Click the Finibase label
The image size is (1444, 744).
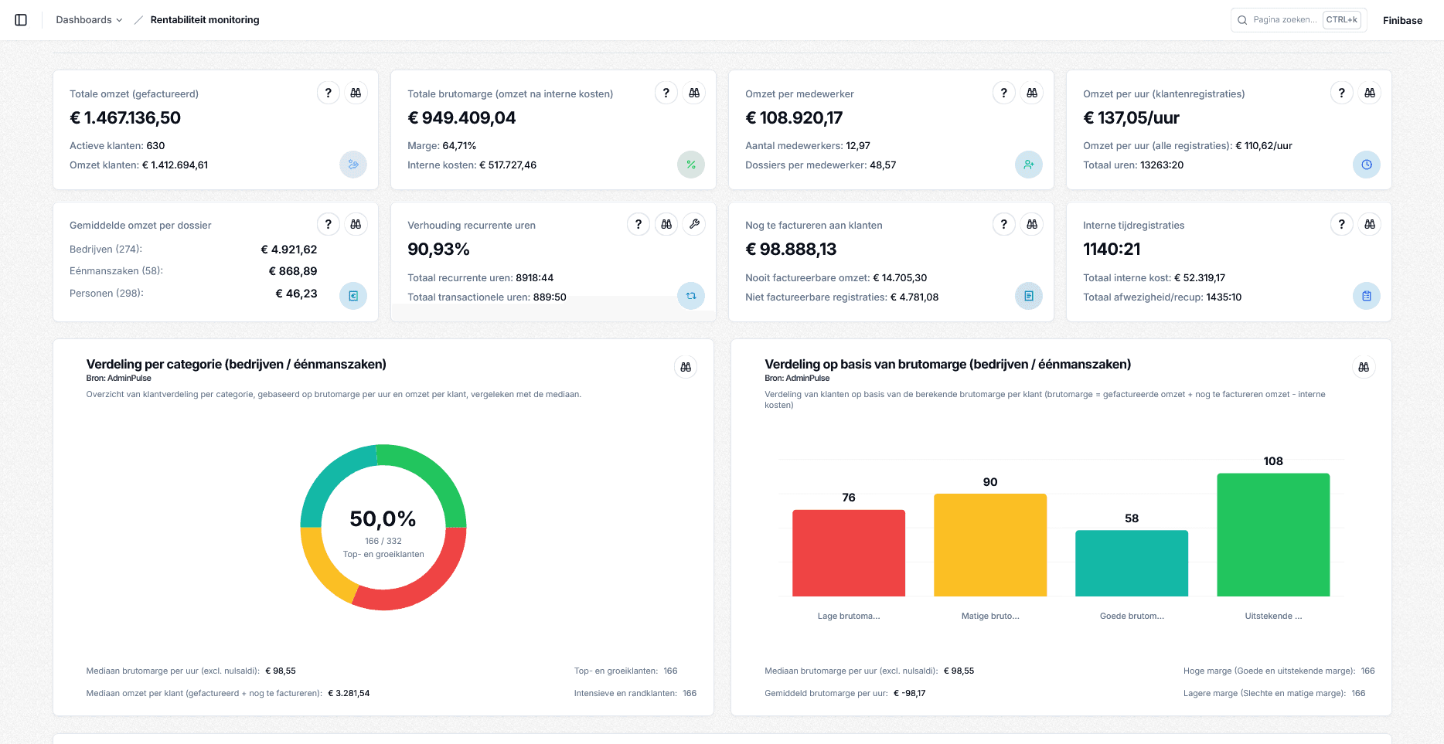pyautogui.click(x=1402, y=21)
